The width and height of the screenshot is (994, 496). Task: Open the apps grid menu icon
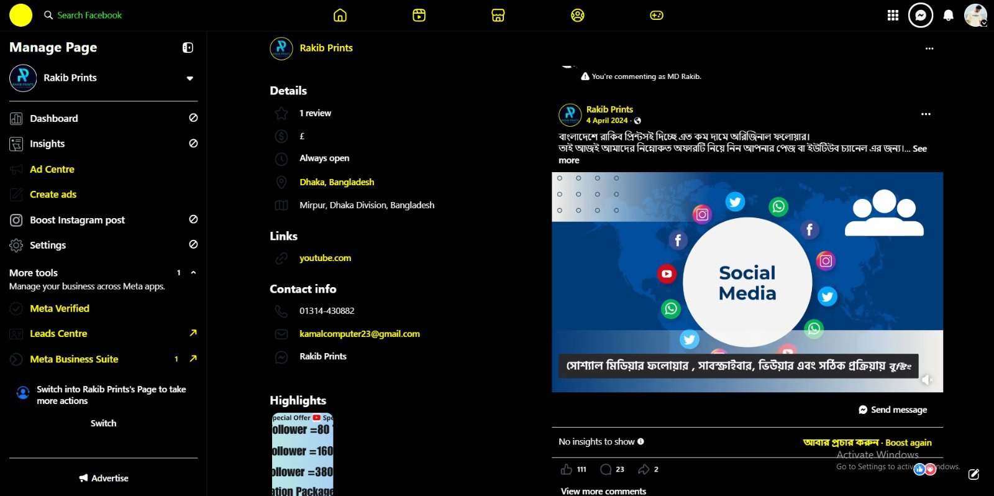tap(893, 16)
